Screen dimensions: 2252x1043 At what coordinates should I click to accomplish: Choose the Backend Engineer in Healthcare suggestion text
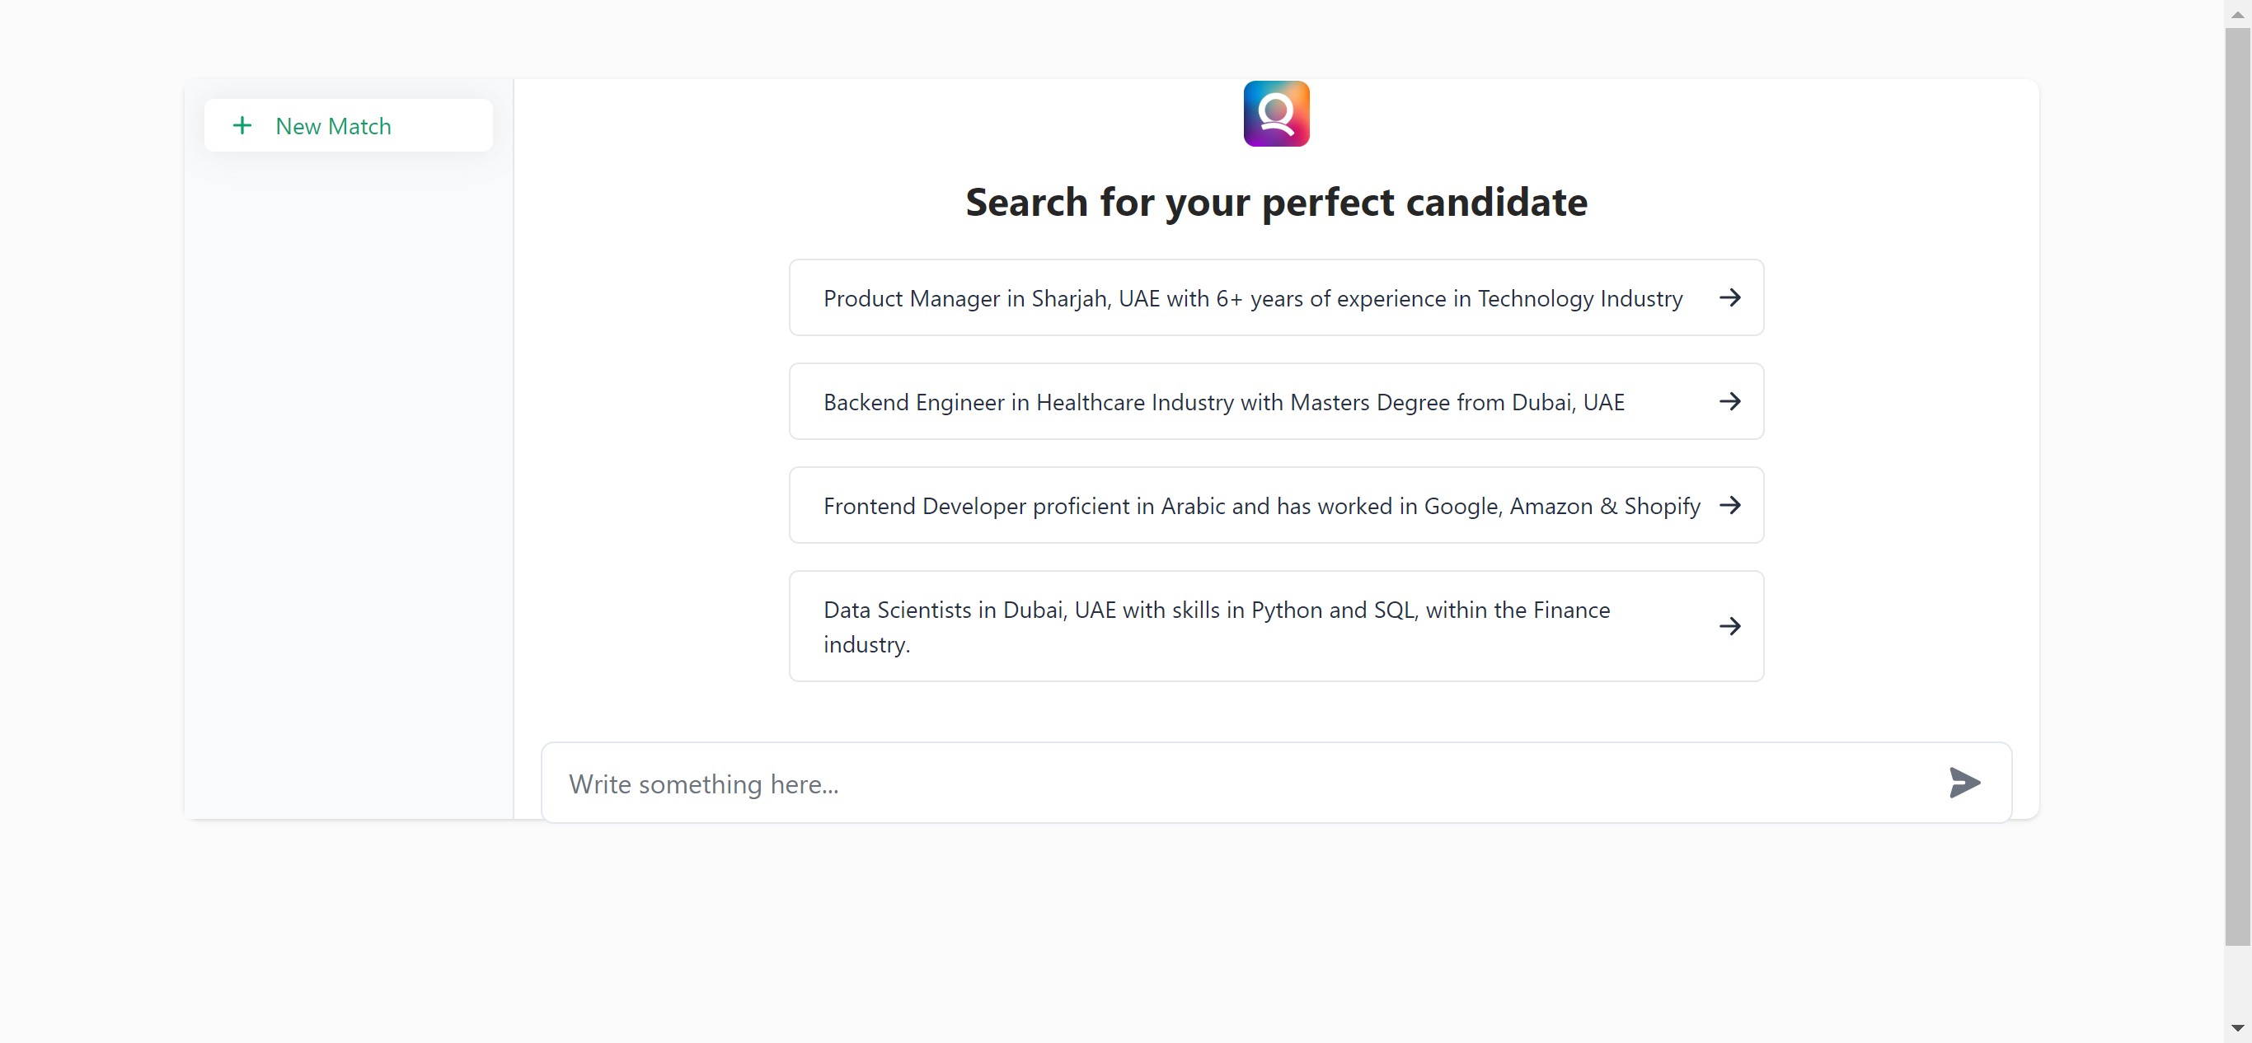(x=1223, y=403)
